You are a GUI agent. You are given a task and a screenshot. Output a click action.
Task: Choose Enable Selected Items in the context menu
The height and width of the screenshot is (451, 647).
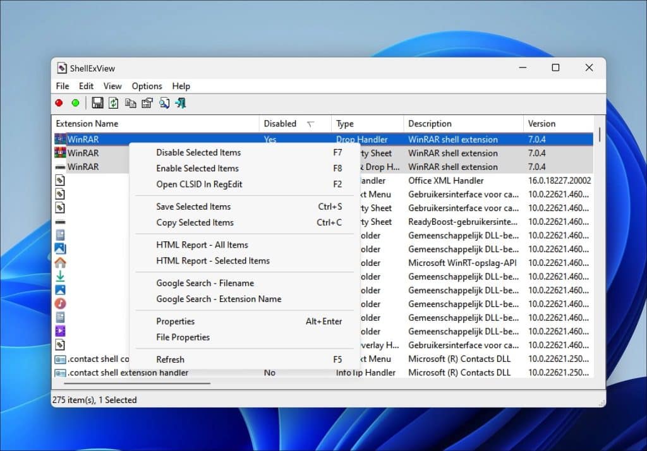(245, 169)
